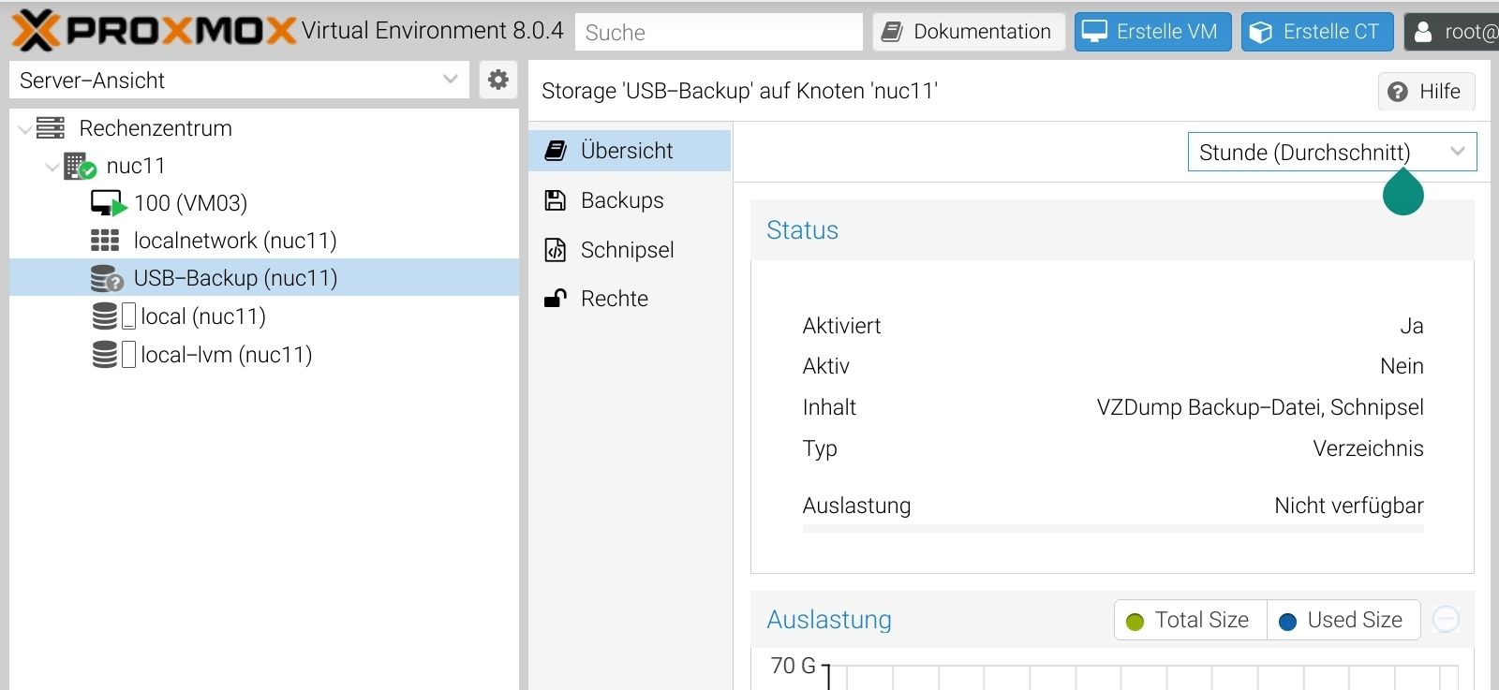Switch to the Rechte tab
The height and width of the screenshot is (690, 1499).
[615, 299]
